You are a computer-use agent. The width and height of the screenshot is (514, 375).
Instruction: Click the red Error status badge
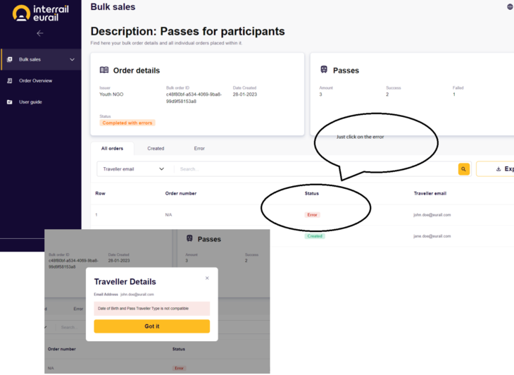click(x=312, y=215)
